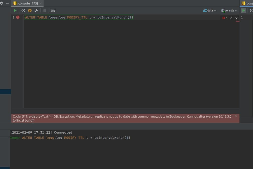Jump to next error with down arrow
The image size is (253, 169).
click(236, 18)
